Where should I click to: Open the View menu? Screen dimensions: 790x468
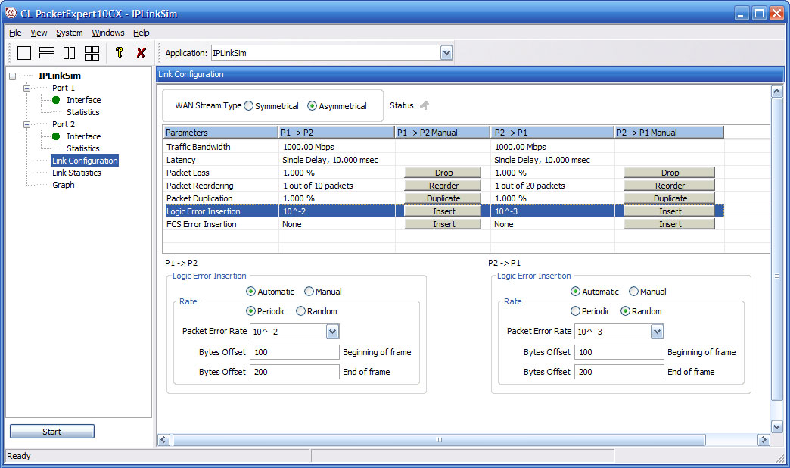click(39, 33)
